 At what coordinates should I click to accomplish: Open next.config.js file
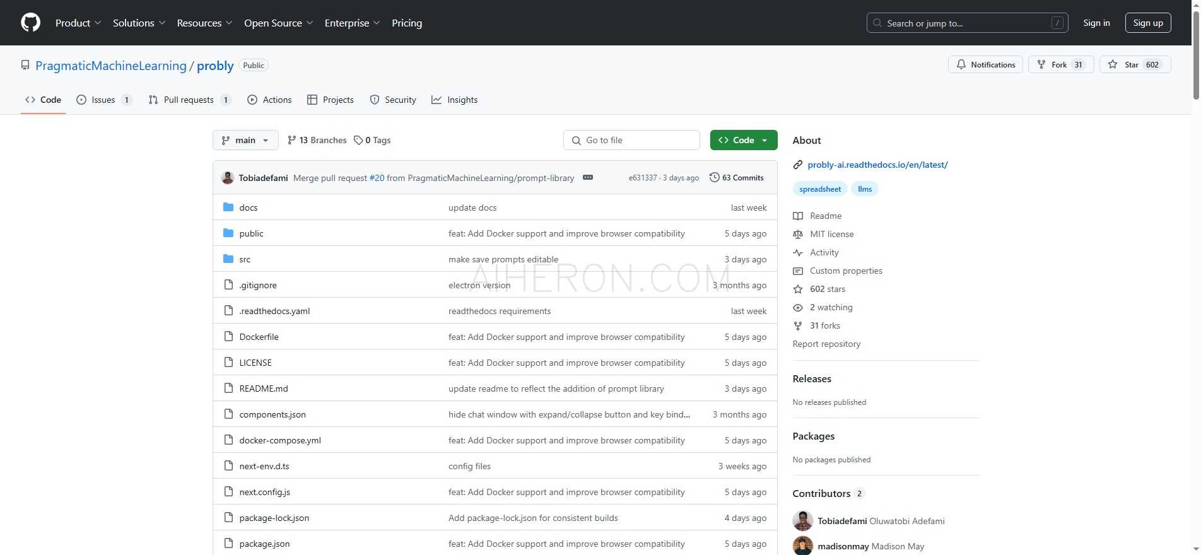(265, 492)
